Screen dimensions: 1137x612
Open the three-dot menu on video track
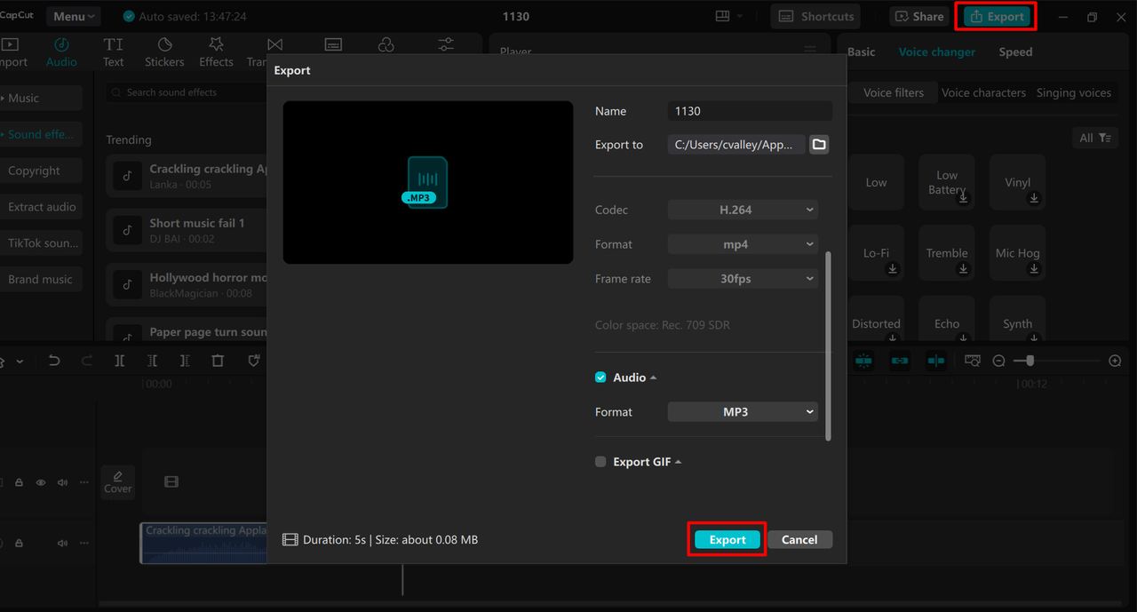click(x=84, y=482)
